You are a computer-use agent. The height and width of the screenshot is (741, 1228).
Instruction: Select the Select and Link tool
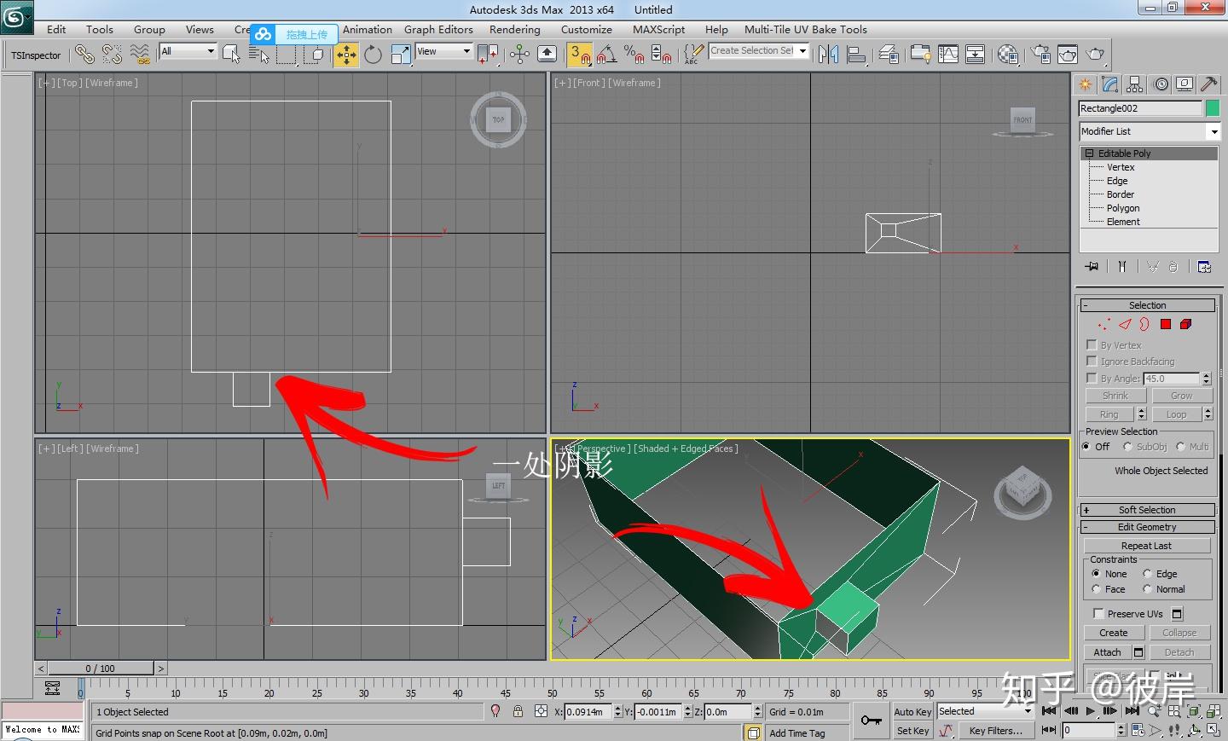(84, 55)
